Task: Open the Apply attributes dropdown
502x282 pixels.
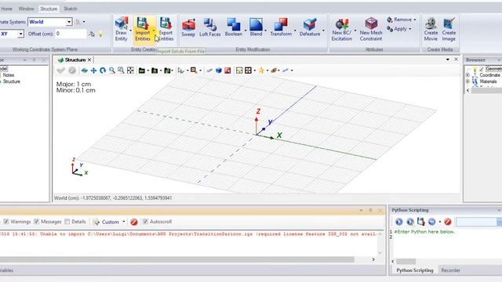Action: tap(409, 29)
